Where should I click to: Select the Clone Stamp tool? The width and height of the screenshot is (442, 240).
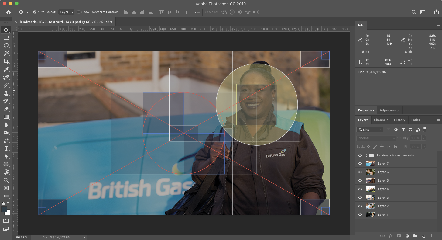(6, 93)
